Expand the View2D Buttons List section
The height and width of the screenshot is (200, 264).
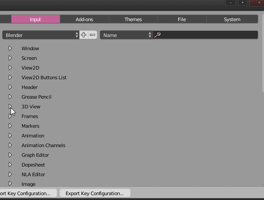pyautogui.click(x=10, y=78)
